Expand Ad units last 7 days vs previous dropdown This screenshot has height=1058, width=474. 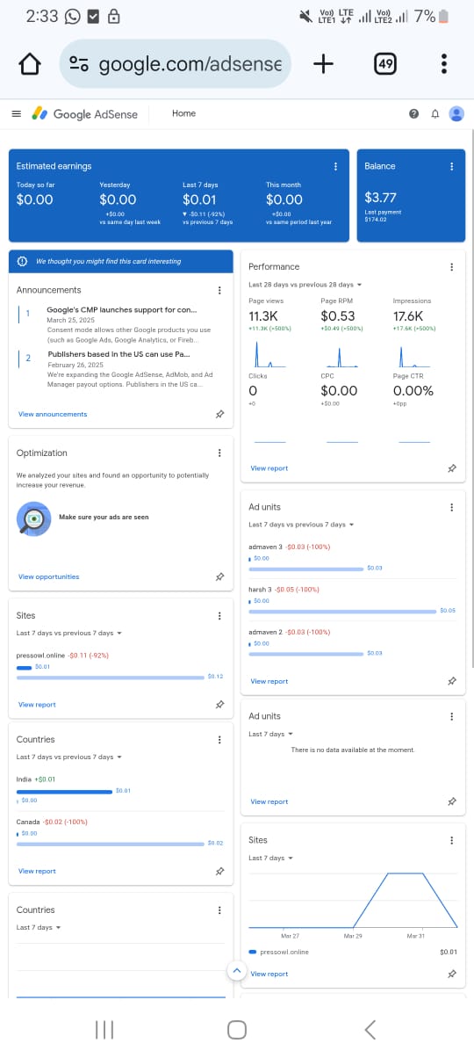(301, 525)
